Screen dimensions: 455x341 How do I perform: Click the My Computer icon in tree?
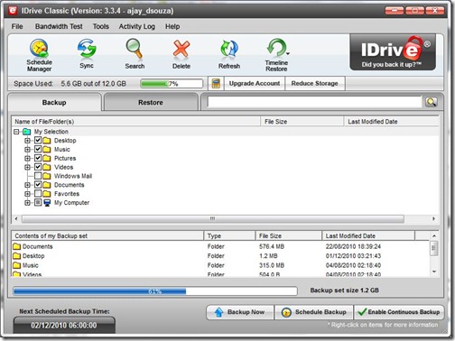pos(47,203)
